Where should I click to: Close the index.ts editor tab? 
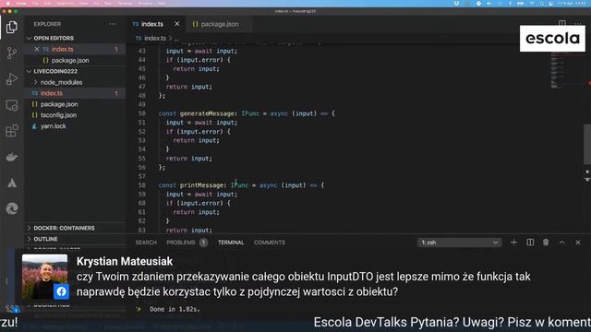[176, 24]
